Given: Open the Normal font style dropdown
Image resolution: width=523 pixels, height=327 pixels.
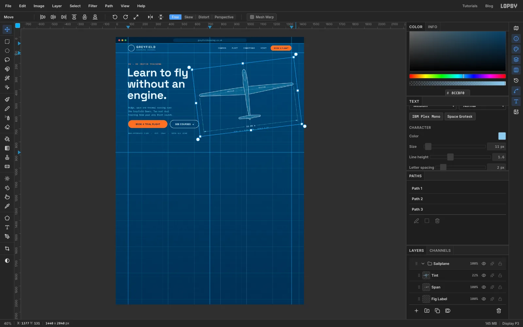Looking at the screenshot, I should coord(482,107).
